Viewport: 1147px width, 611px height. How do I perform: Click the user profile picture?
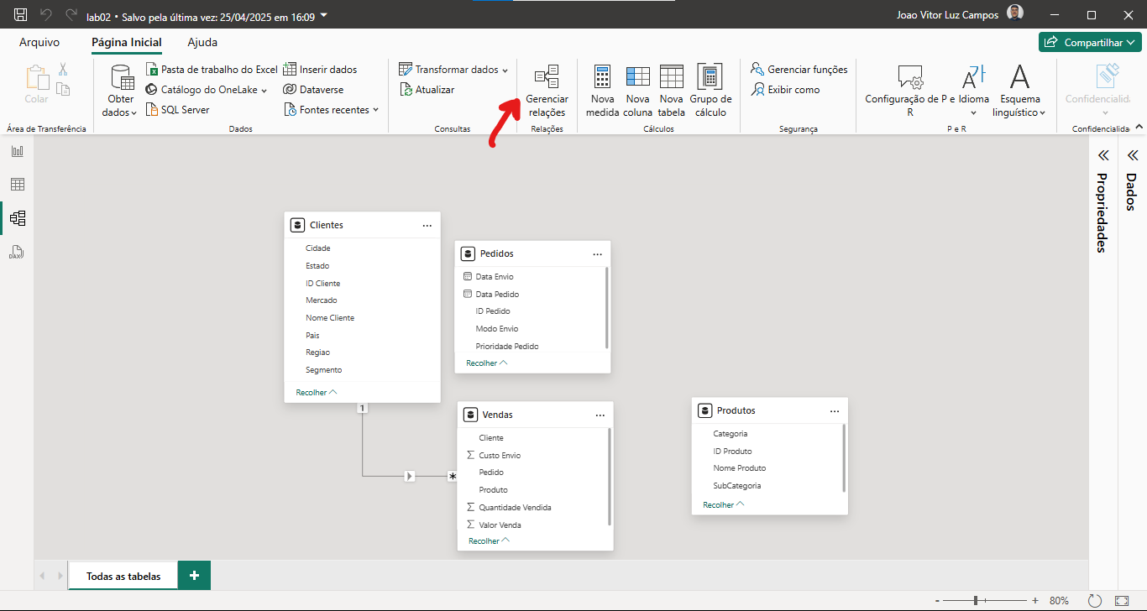(1015, 14)
